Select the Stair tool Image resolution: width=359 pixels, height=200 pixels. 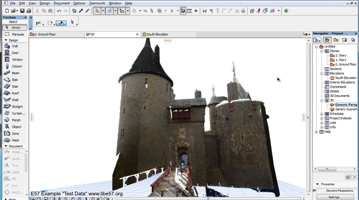15,86
